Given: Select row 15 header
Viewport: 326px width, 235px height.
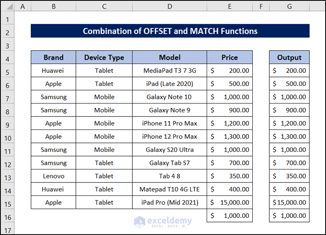Looking at the screenshot, I should 8,203.
